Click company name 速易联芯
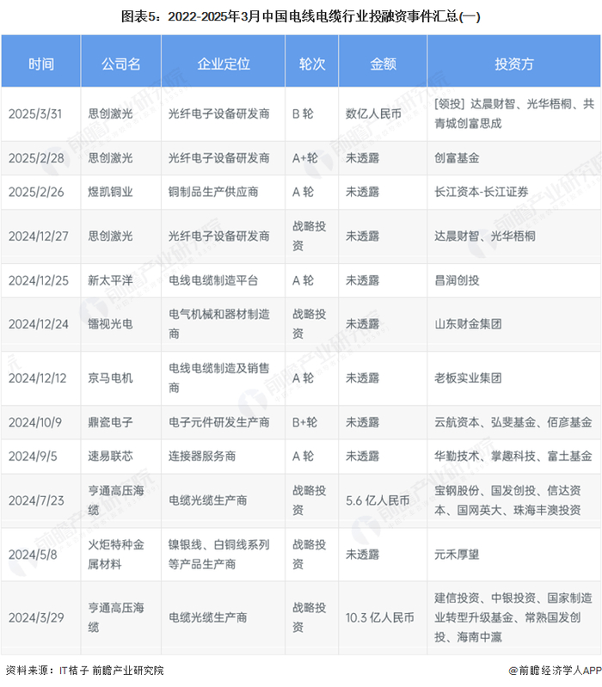This screenshot has height=687, width=602. pos(110,456)
